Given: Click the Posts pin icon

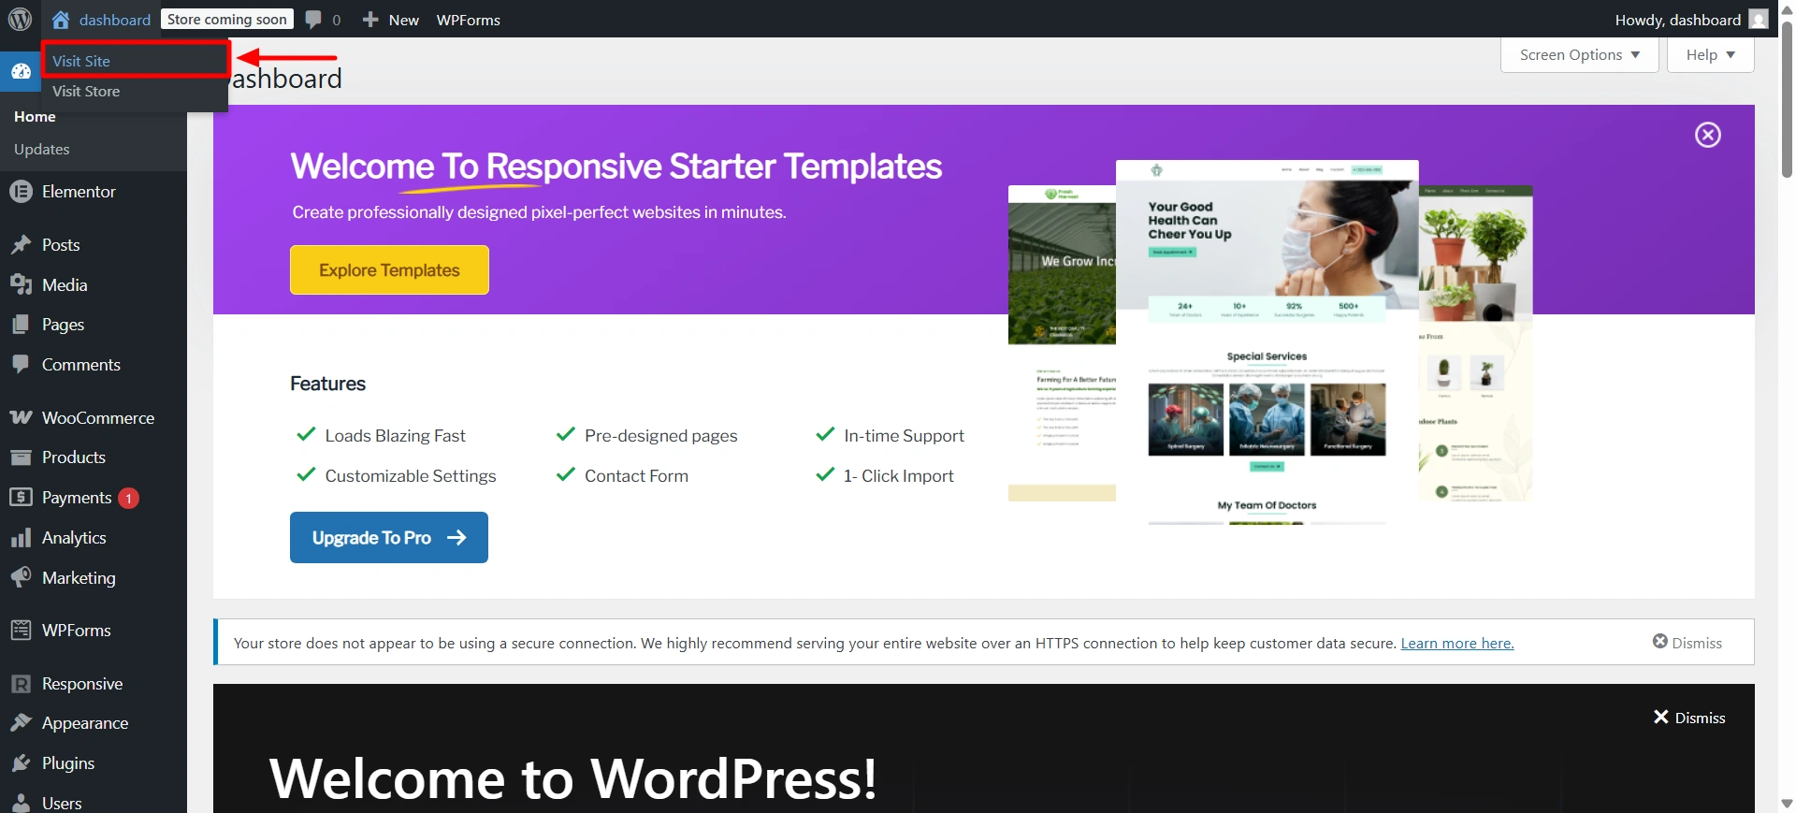Looking at the screenshot, I should tap(21, 245).
